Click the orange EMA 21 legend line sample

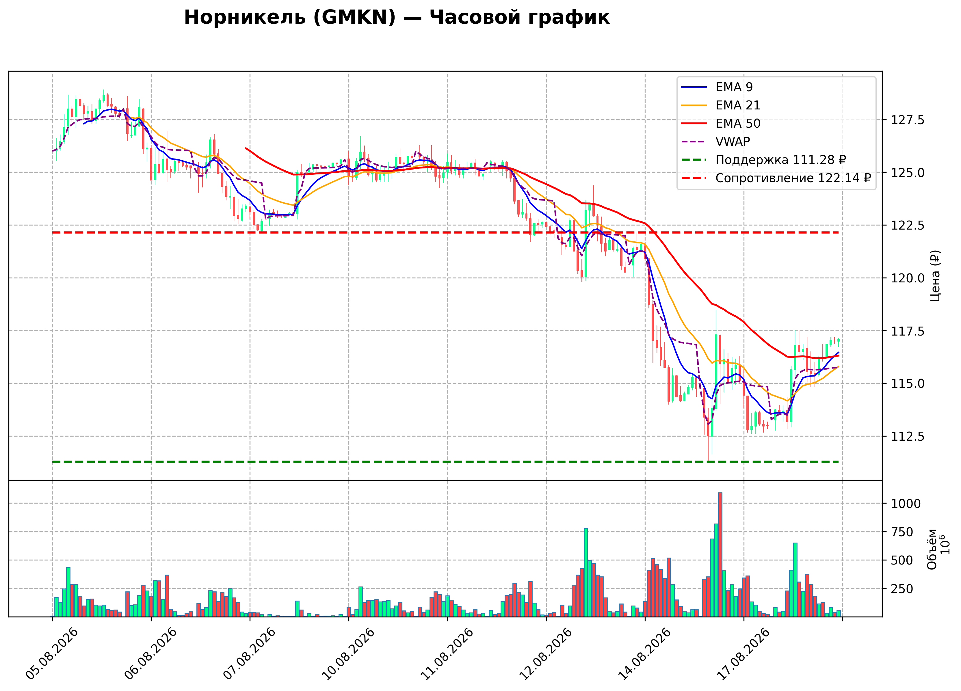click(x=694, y=105)
